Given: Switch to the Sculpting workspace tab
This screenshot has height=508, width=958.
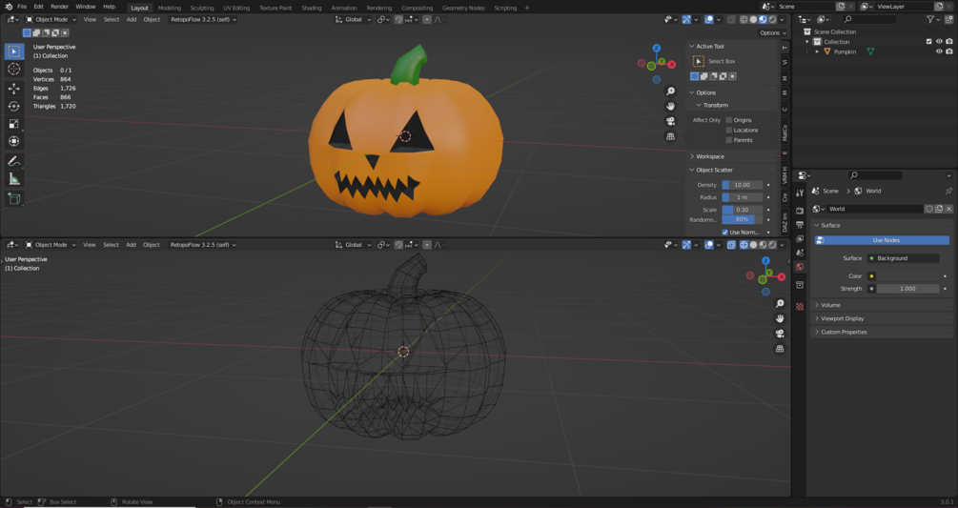Looking at the screenshot, I should pyautogui.click(x=202, y=8).
